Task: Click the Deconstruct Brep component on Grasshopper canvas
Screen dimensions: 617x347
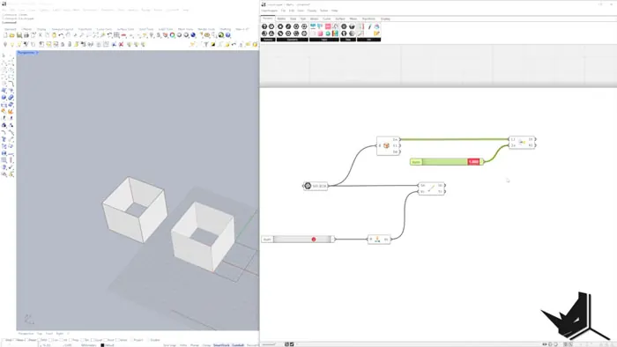Action: pos(388,145)
